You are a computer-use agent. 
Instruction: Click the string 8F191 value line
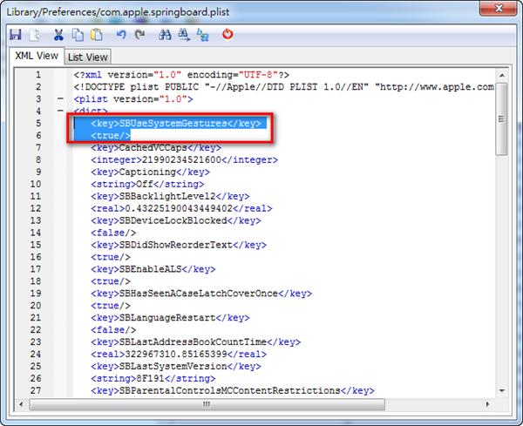point(153,378)
